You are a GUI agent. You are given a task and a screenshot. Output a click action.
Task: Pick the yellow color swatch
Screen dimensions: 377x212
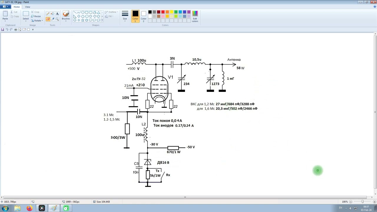[171, 12]
